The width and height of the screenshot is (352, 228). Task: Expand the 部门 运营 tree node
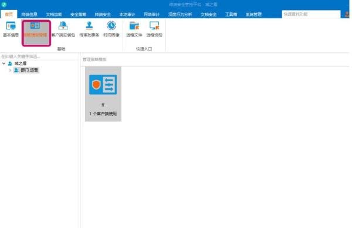point(10,71)
